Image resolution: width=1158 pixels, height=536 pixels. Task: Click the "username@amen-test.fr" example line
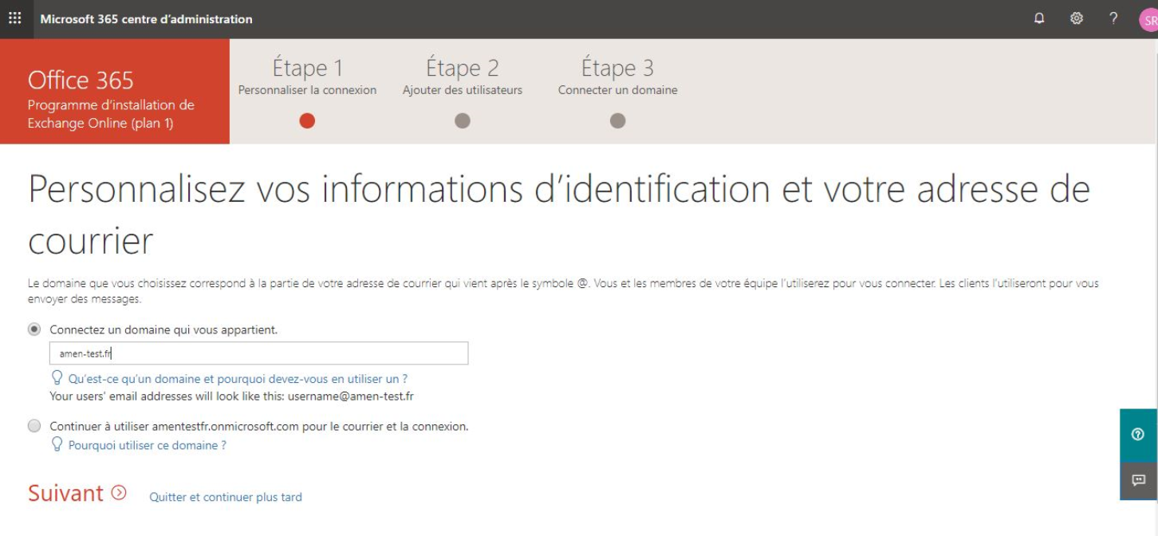point(231,396)
